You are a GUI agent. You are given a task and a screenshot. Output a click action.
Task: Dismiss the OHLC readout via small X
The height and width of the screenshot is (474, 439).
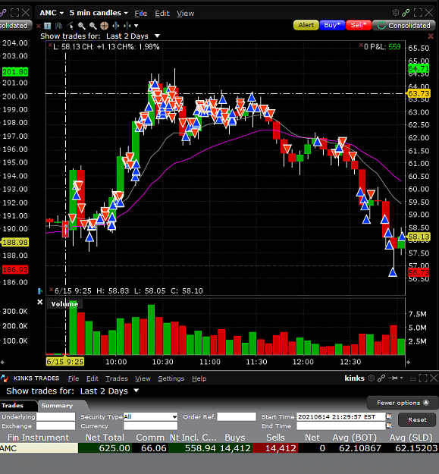[51, 289]
